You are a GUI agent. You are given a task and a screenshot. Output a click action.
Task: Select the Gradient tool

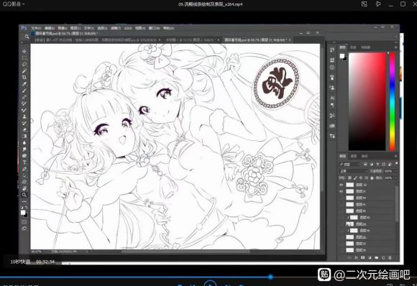24,136
